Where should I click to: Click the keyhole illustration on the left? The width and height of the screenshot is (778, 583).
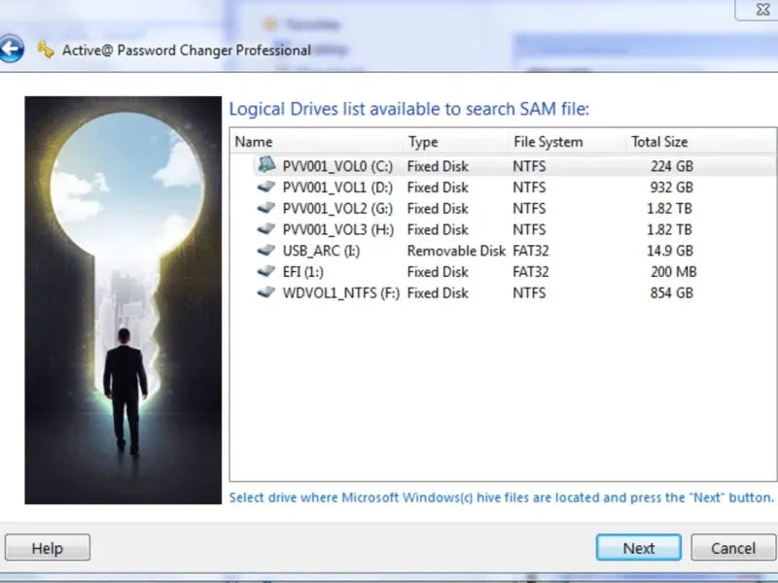124,300
